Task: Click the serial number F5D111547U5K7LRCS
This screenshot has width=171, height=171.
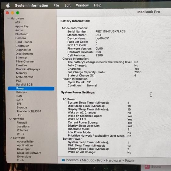Action: point(110,31)
